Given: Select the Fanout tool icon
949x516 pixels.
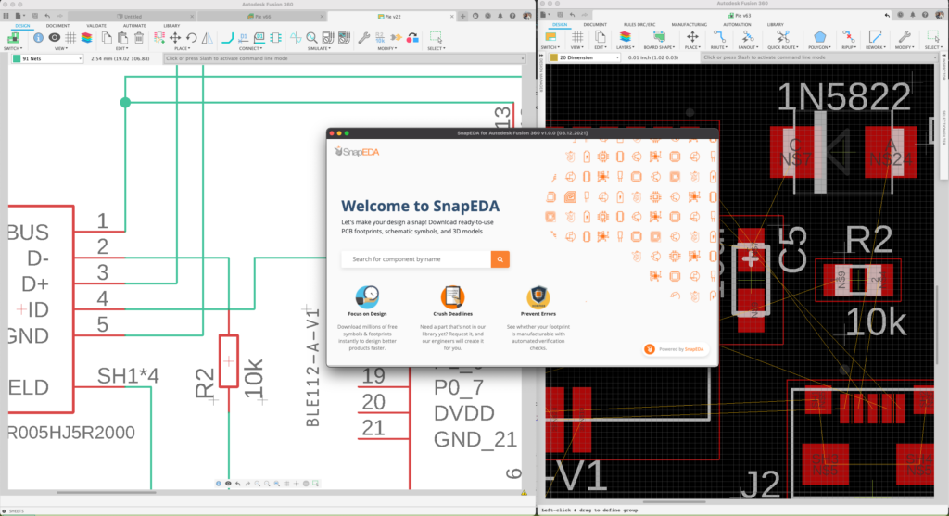Looking at the screenshot, I should [x=748, y=37].
